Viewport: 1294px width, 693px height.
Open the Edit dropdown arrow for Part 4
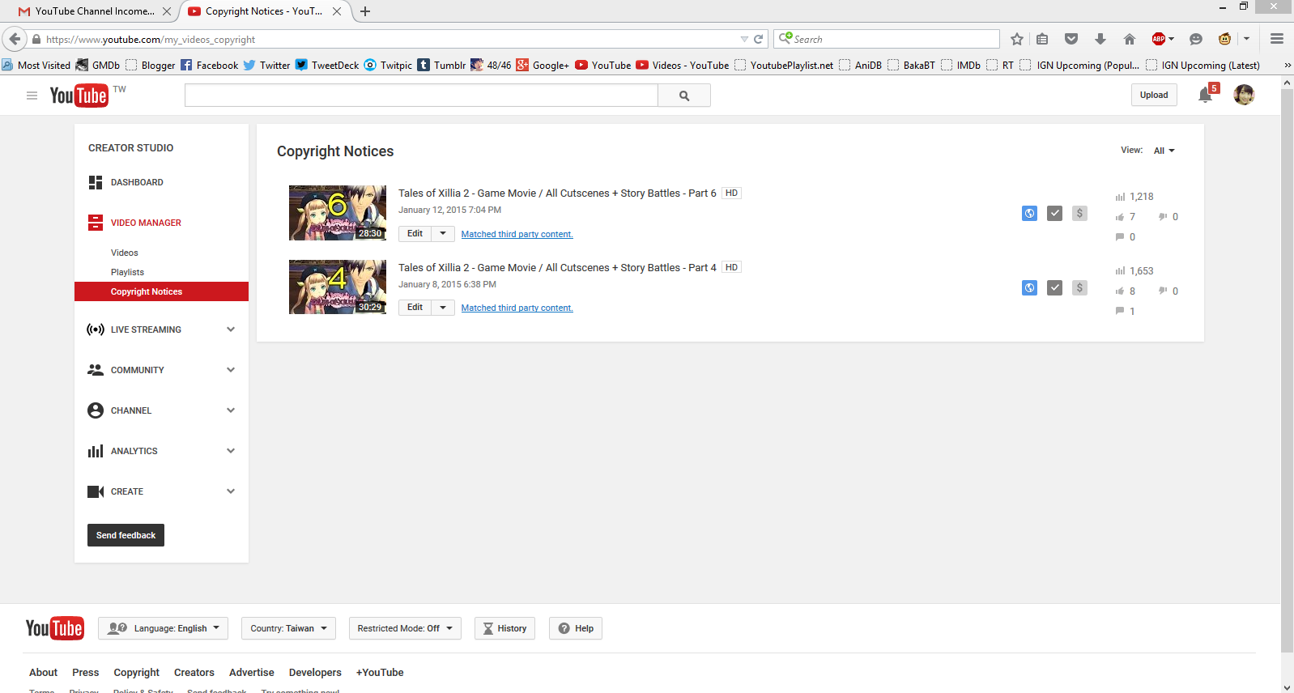point(443,308)
